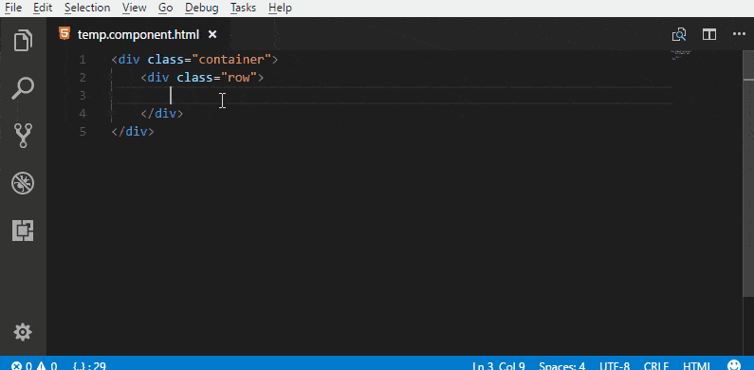Image resolution: width=754 pixels, height=370 pixels.
Task: Select the temp.component.html tab
Action: (139, 34)
